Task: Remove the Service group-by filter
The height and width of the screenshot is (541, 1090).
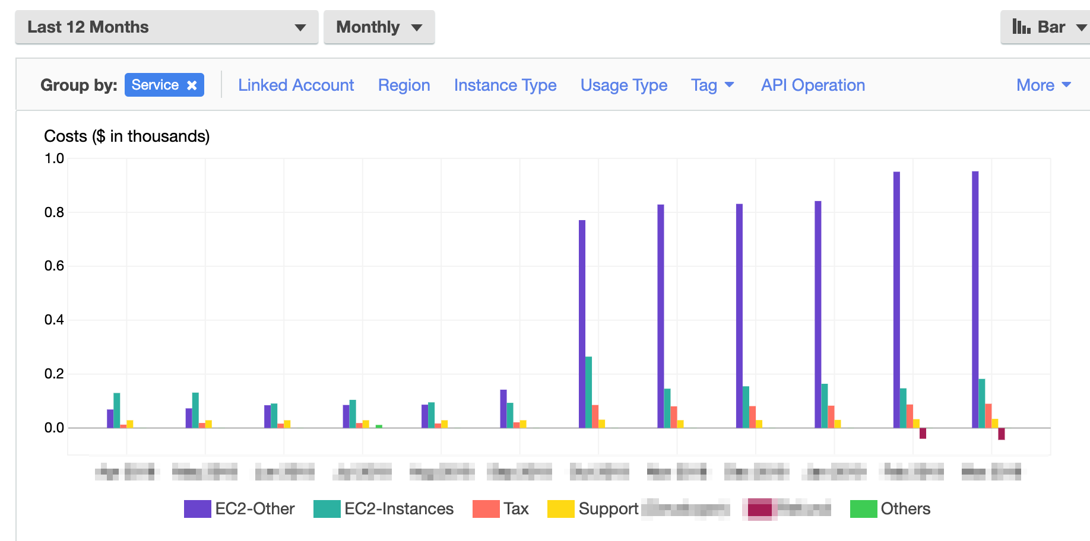Action: [x=192, y=85]
